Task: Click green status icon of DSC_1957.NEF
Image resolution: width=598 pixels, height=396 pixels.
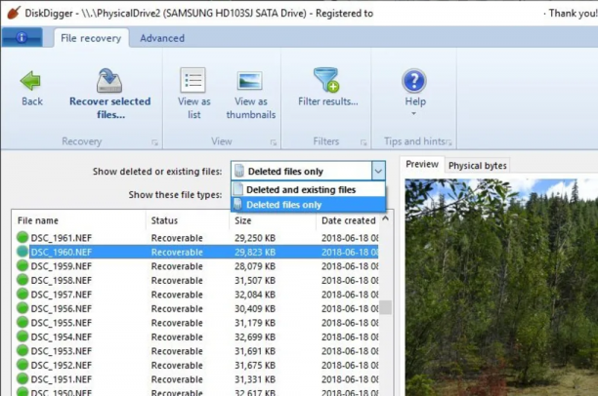Action: pos(22,294)
